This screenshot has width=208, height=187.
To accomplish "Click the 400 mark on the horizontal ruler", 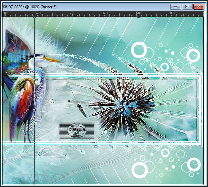I will point(39,13).
